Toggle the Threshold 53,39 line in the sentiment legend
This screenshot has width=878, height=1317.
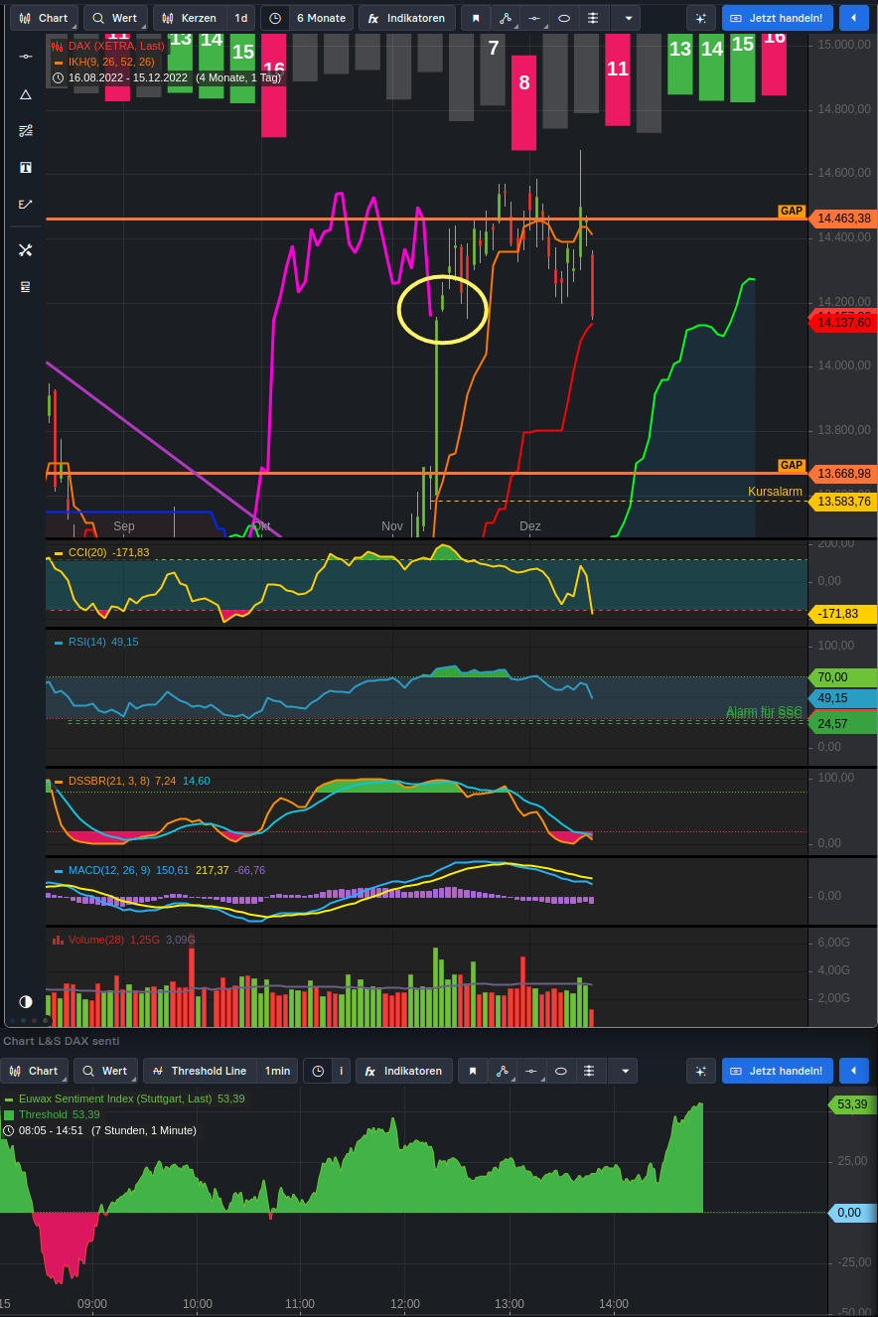45,1115
